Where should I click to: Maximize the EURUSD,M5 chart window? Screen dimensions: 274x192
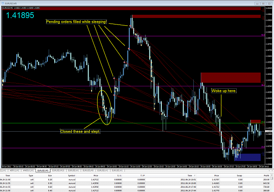tap(263, 3)
